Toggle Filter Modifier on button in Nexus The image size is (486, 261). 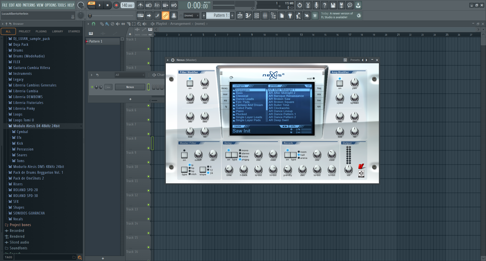pos(190,83)
